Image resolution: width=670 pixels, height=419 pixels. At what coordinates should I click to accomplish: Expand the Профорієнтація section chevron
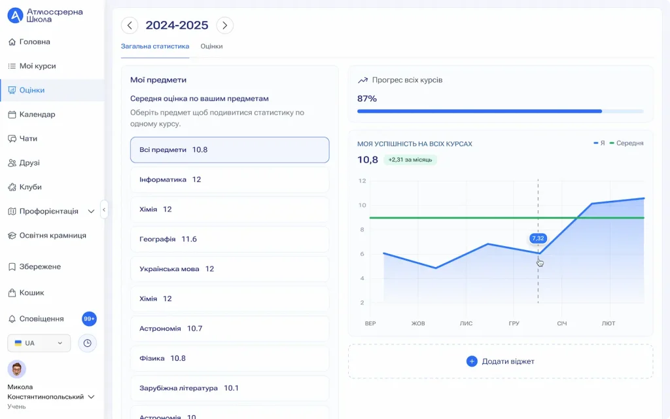90,211
